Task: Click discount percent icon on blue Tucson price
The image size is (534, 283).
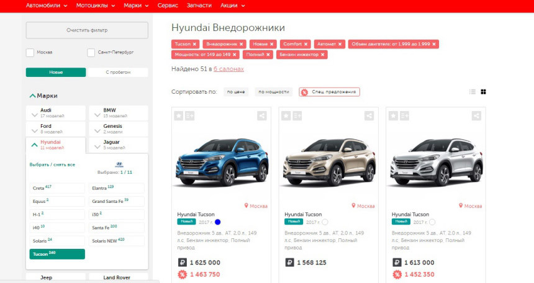Action: 183,274
